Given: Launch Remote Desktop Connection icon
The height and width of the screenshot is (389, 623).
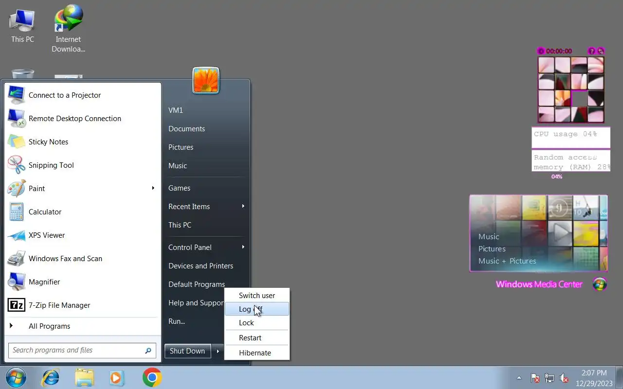Looking at the screenshot, I should click(16, 119).
